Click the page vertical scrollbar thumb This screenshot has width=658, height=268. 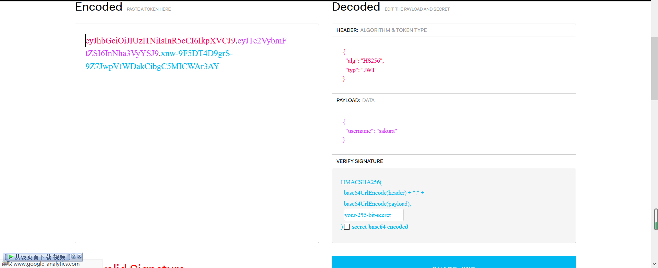654,68
